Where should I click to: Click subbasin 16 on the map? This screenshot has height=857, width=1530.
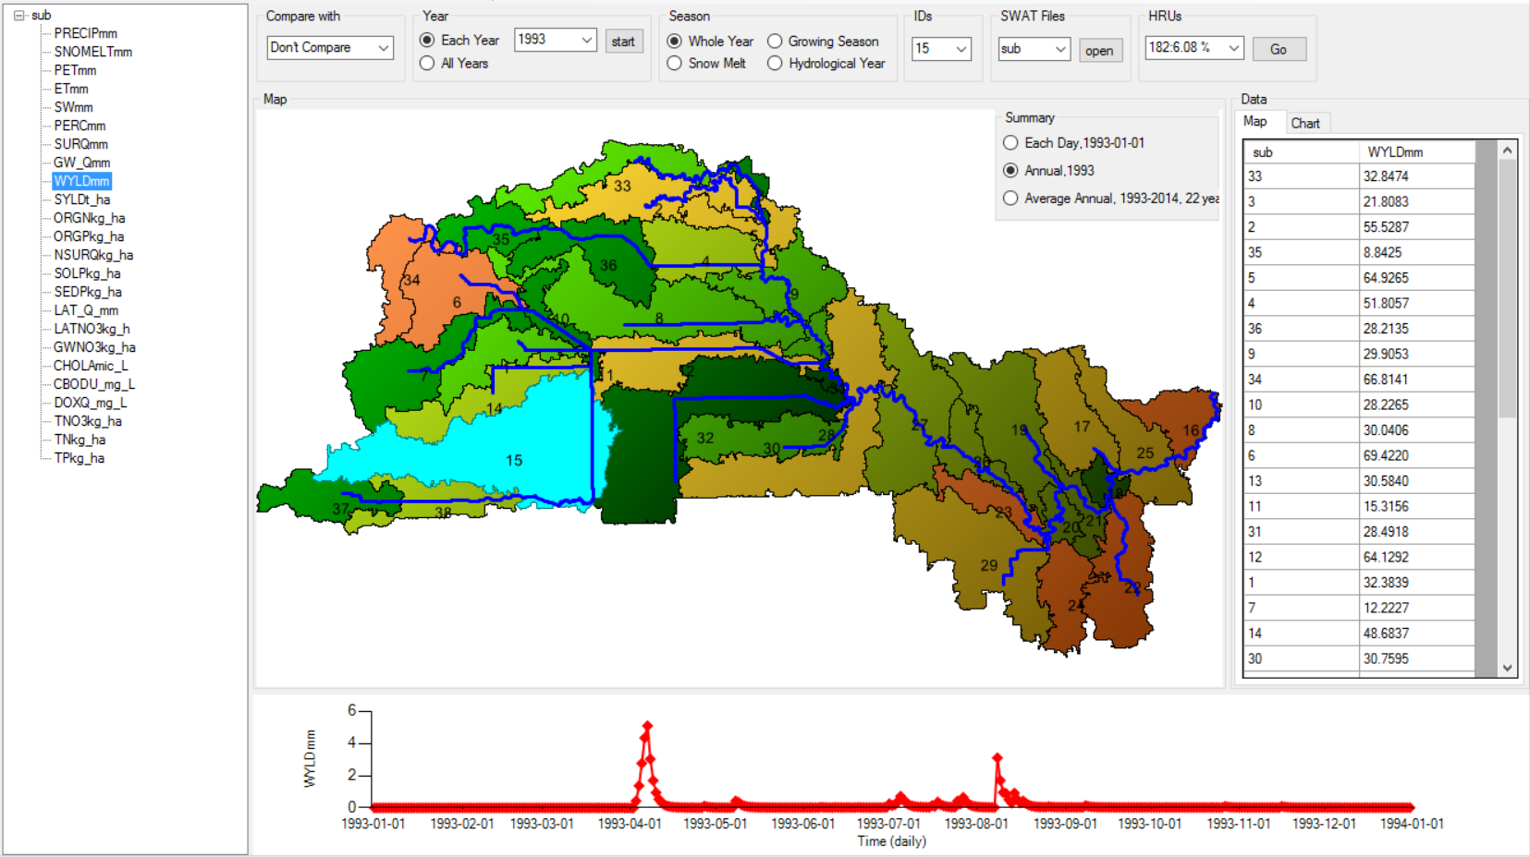coord(1191,430)
